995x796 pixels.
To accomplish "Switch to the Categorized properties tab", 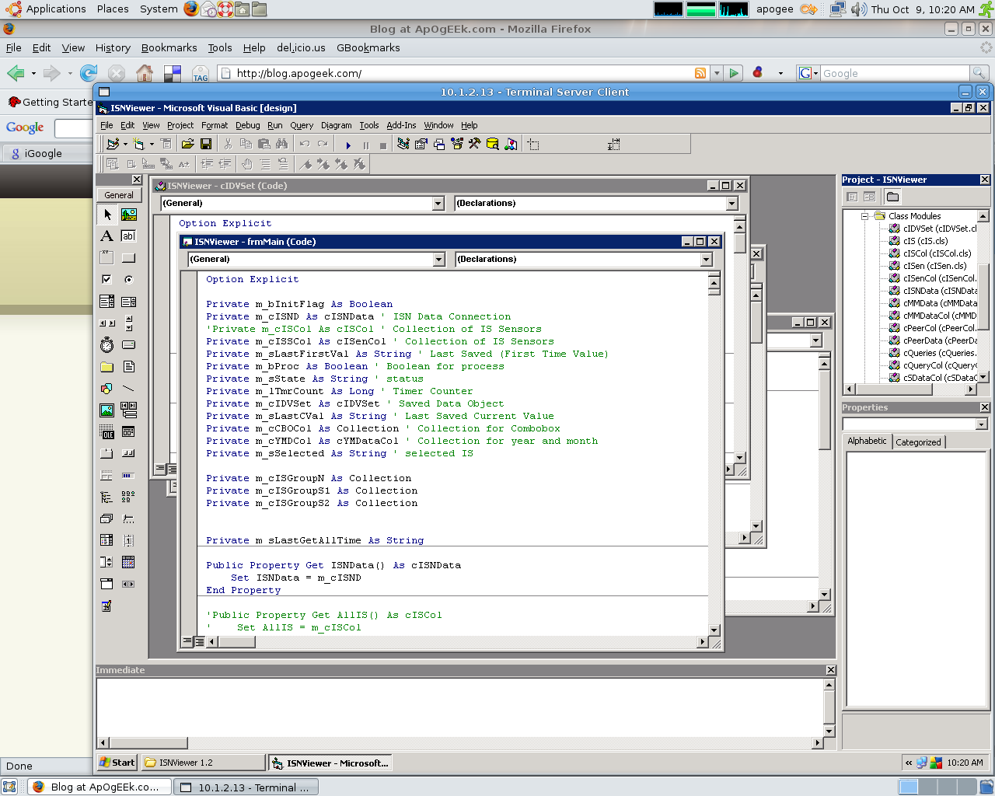I will 918,442.
